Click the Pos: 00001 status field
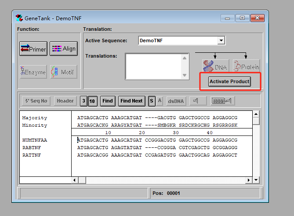 [x=205, y=193]
